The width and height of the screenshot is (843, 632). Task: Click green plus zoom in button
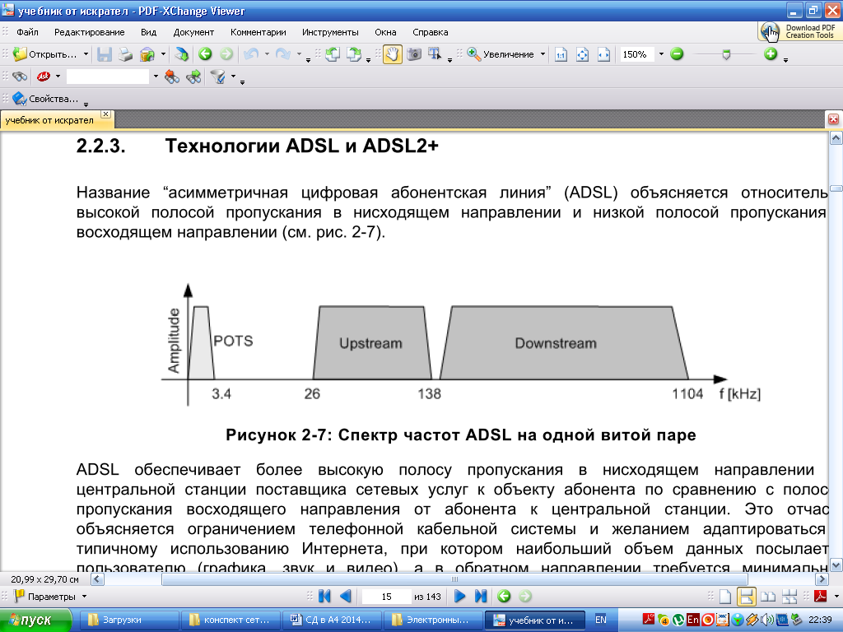(x=771, y=53)
